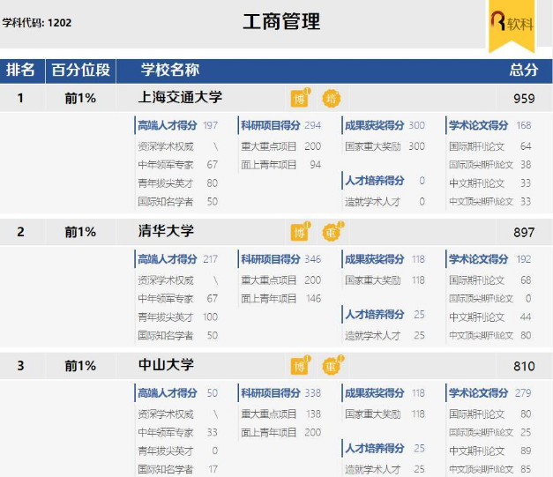Image resolution: width=553 pixels, height=477 pixels.
Task: Click 面上青年项目 row under 清华大学
Action: [281, 299]
